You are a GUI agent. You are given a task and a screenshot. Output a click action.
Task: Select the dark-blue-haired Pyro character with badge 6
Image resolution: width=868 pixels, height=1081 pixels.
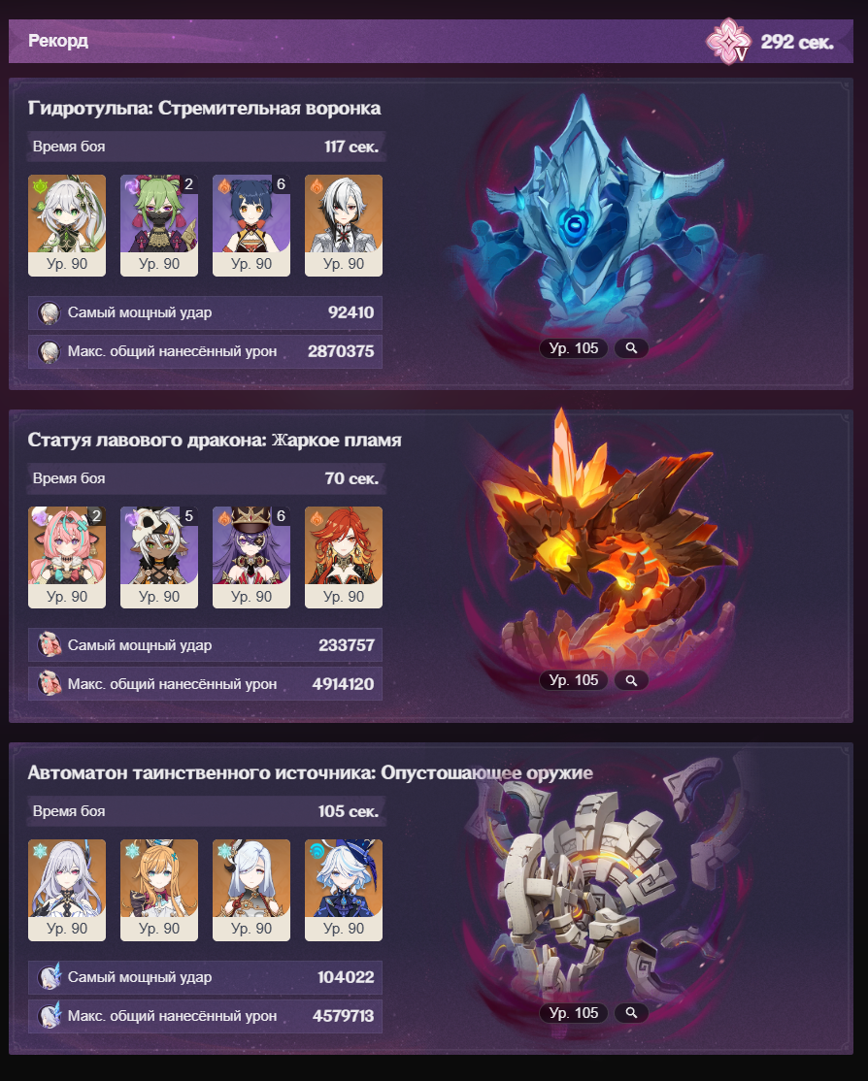251,225
